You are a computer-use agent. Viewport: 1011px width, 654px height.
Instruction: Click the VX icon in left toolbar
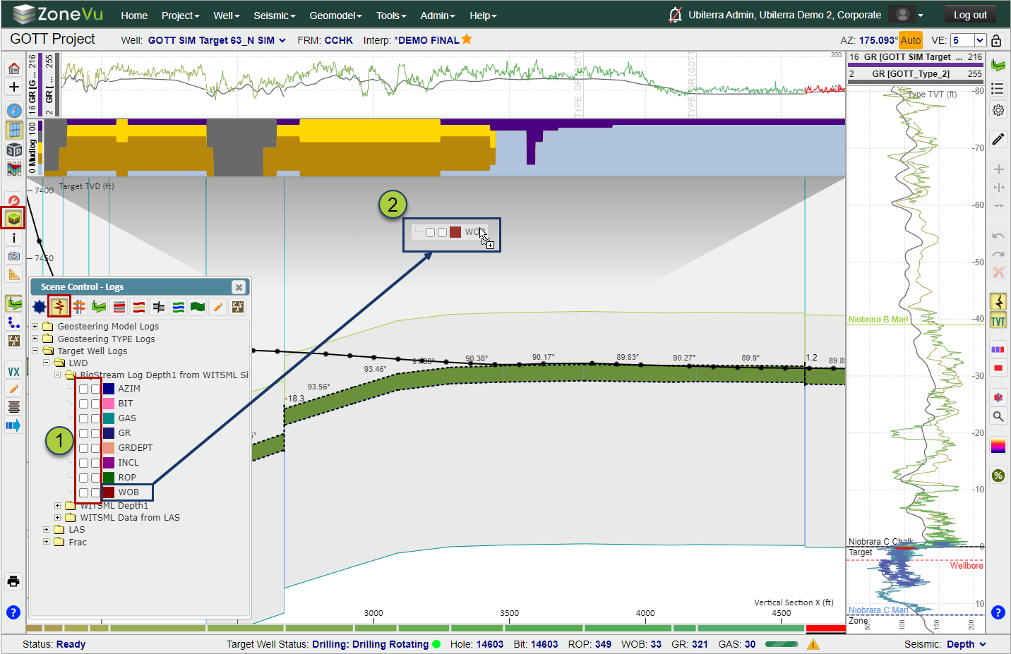tap(13, 372)
